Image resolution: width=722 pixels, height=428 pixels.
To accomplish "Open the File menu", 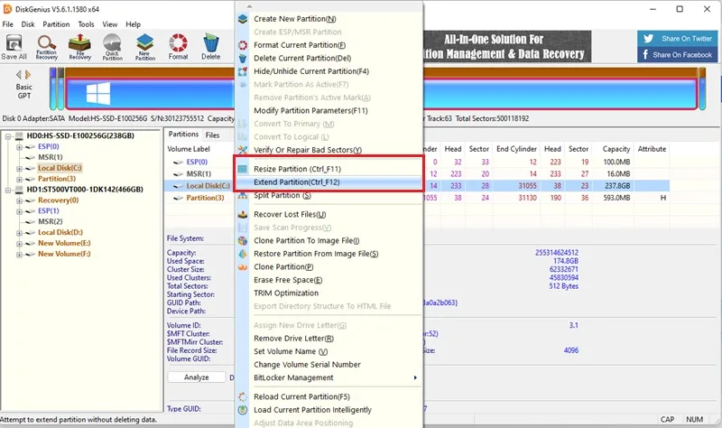I will 8,24.
